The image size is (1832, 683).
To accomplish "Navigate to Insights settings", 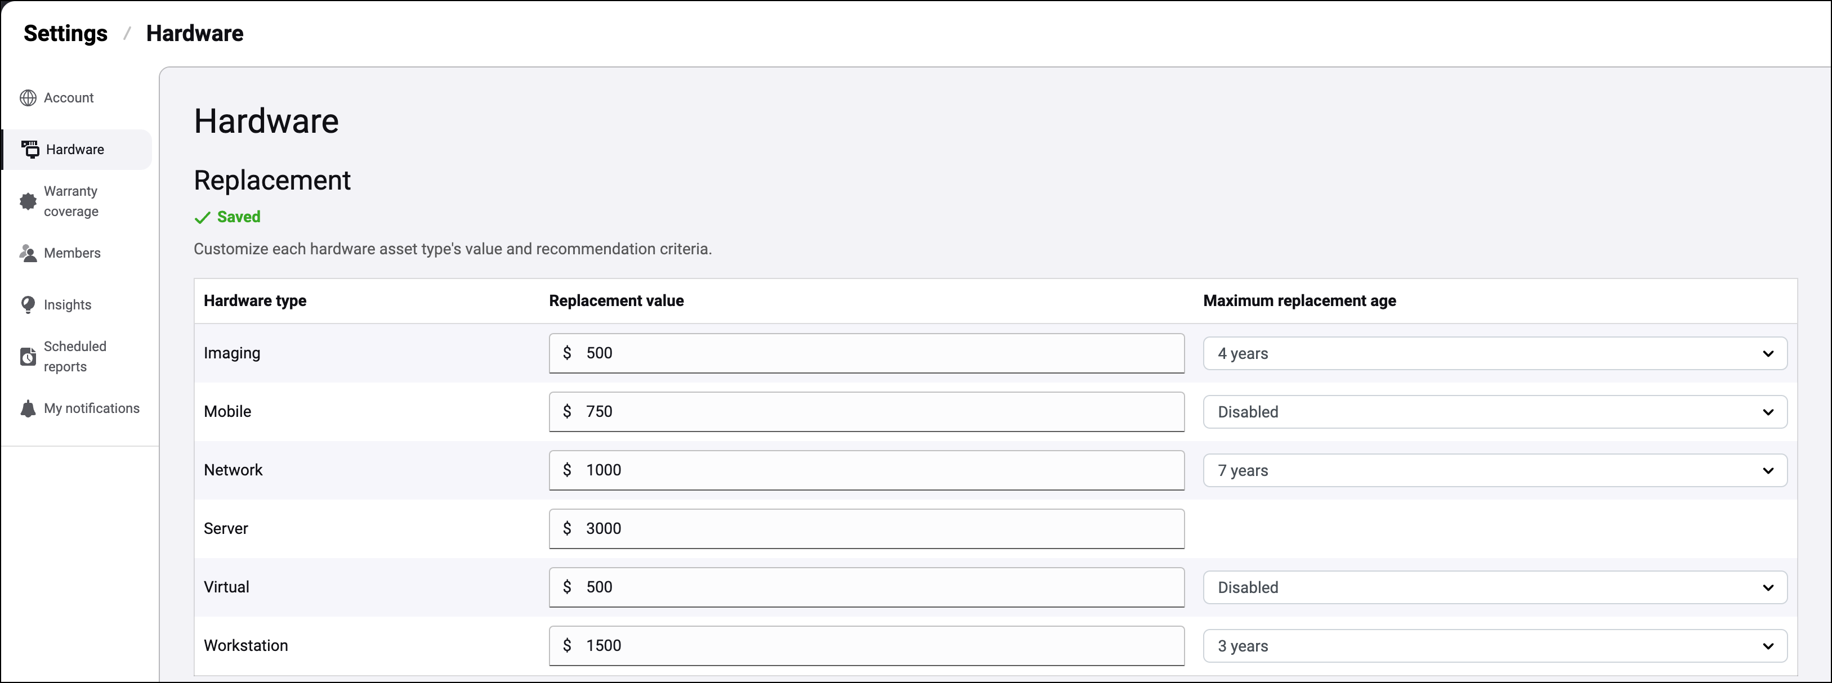I will tap(68, 305).
